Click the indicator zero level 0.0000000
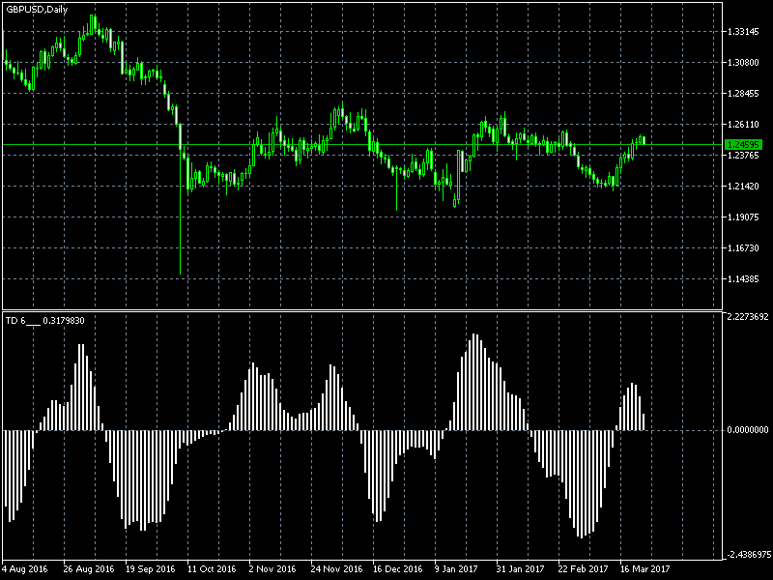The height and width of the screenshot is (580, 773). pyautogui.click(x=747, y=430)
